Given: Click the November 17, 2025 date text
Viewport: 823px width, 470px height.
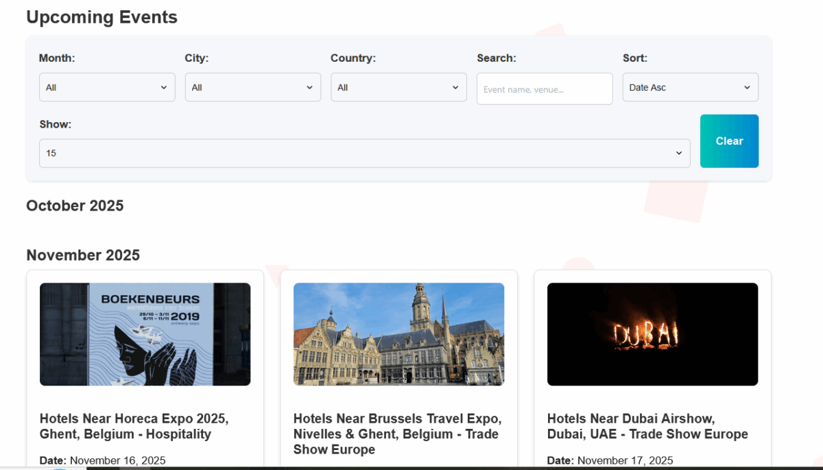Looking at the screenshot, I should click(x=625, y=460).
